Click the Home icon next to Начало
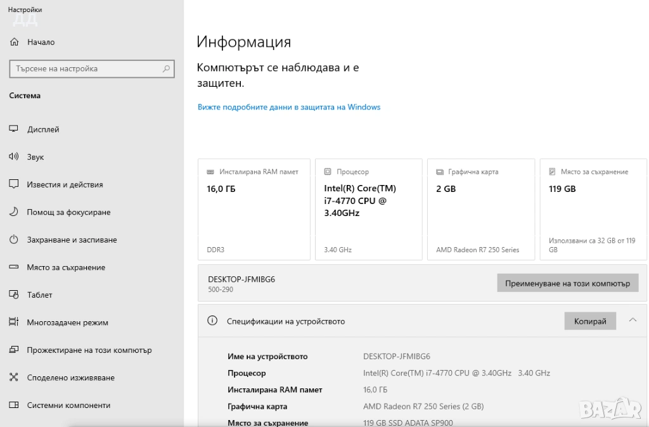 (14, 42)
